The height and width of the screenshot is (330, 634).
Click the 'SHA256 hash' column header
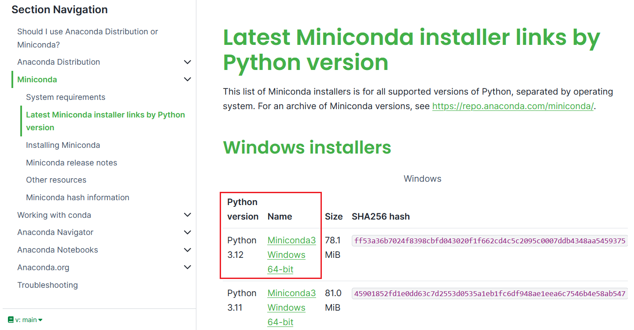coord(381,216)
